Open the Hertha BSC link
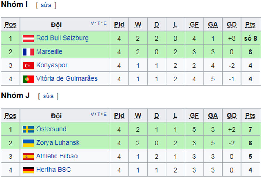 coord(53,170)
